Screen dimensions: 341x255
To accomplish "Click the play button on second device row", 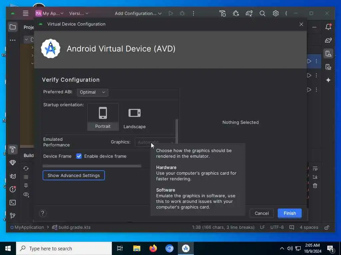I will coord(309,75).
